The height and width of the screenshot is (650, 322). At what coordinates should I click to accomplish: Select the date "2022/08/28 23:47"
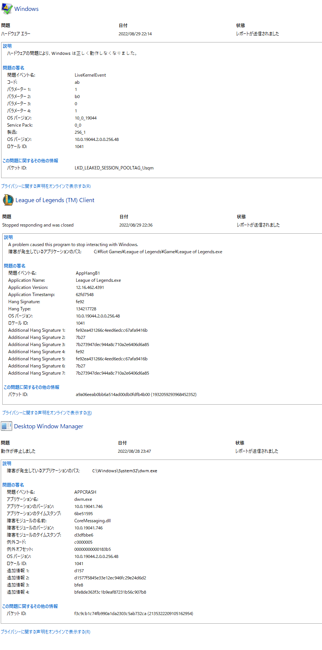[x=134, y=451]
